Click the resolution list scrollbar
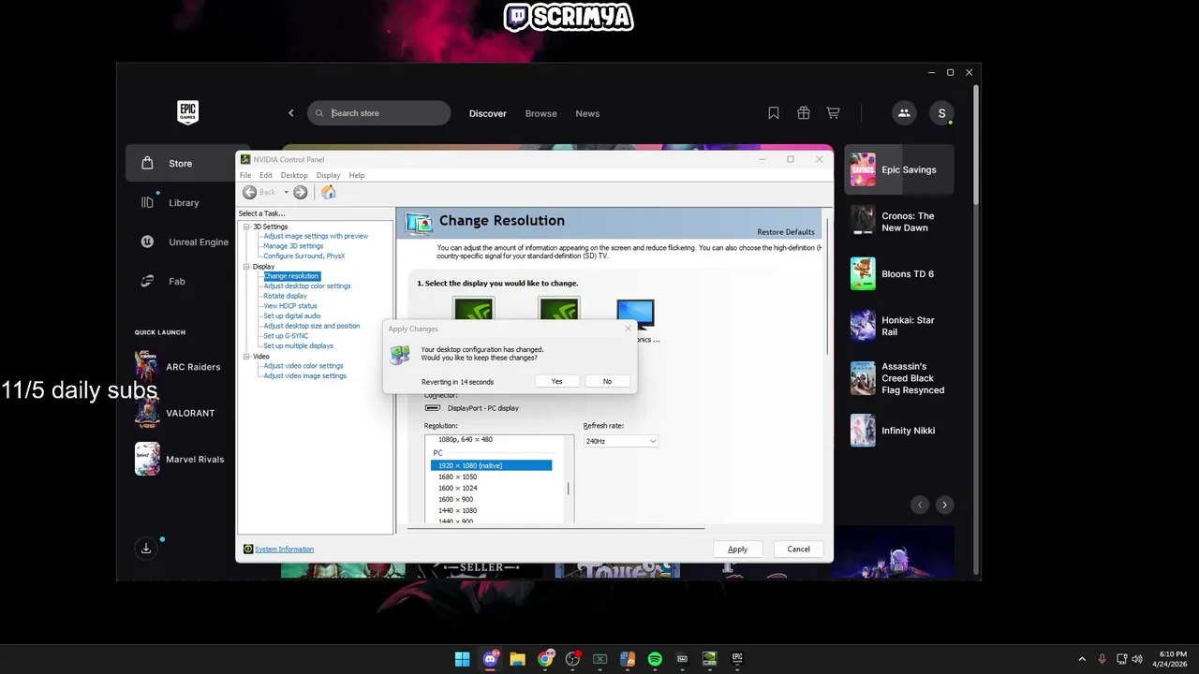Viewport: 1199px width, 674px height. (569, 489)
